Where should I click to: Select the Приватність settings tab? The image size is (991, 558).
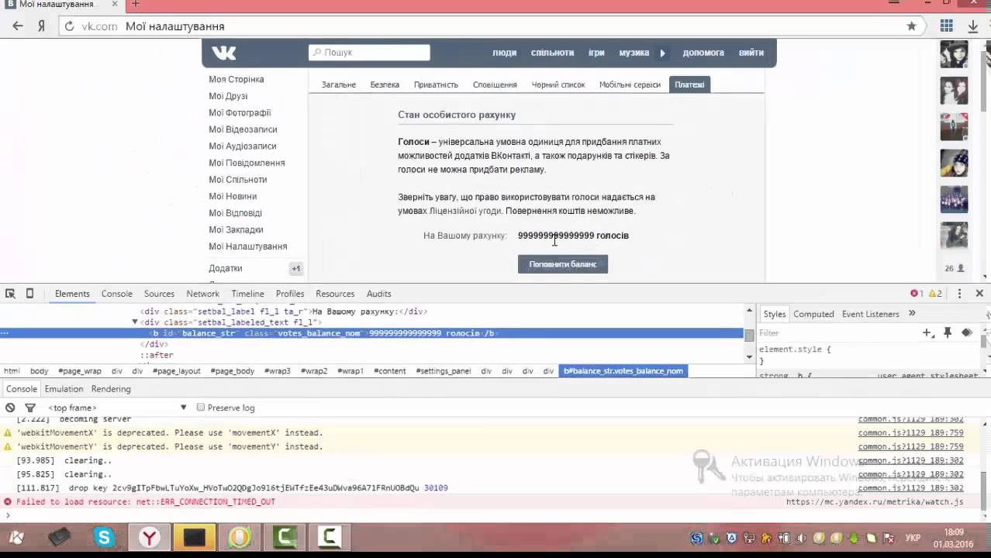[436, 84]
